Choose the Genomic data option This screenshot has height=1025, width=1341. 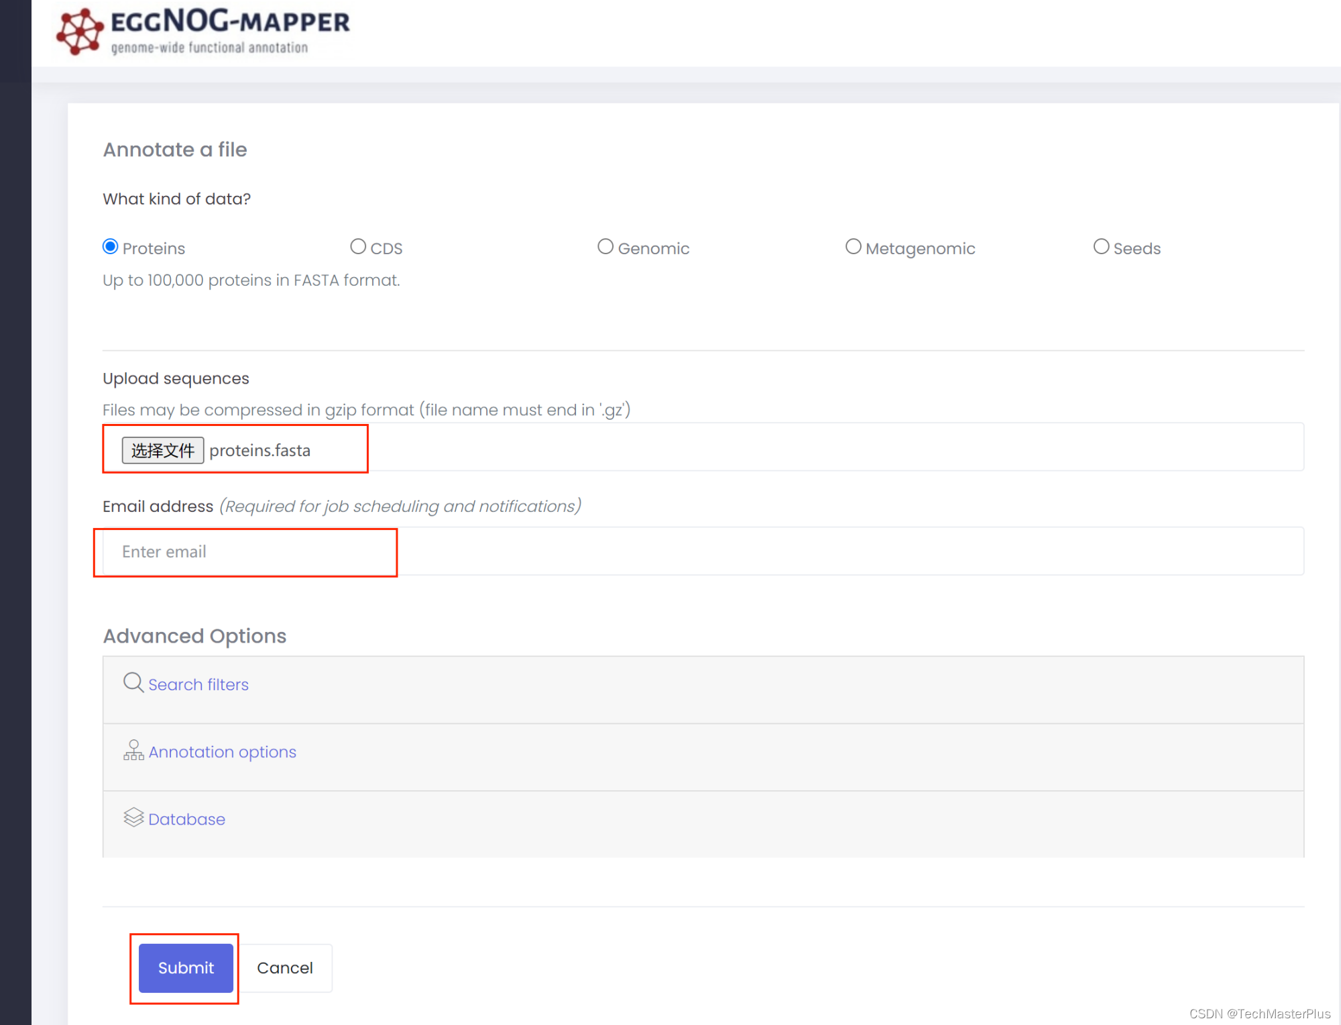(605, 247)
